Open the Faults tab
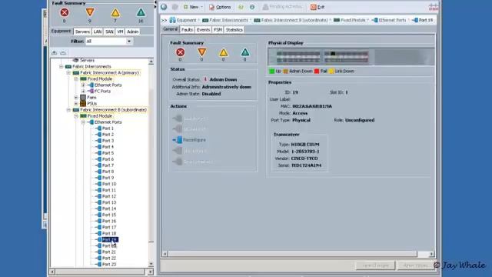The image size is (492, 277). coord(187,29)
